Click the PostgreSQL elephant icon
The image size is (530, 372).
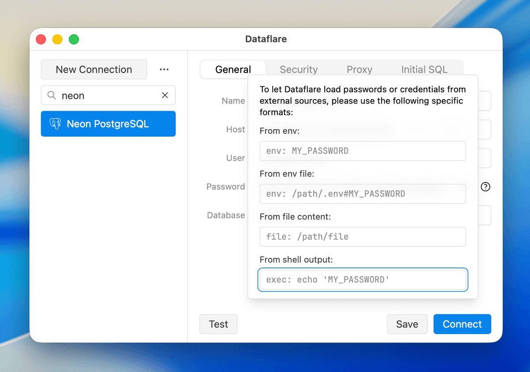tap(55, 124)
